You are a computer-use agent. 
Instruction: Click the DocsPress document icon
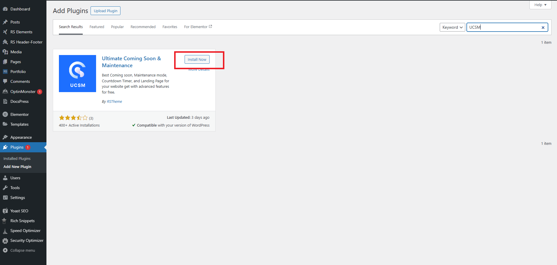(x=5, y=101)
